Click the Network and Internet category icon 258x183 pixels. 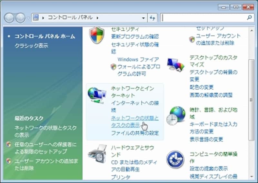coord(97,95)
